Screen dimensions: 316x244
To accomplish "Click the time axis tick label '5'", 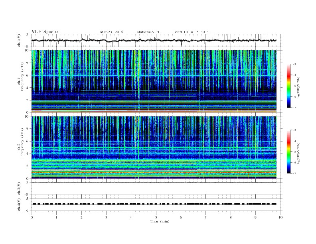I will pyautogui.click(x=156, y=217).
